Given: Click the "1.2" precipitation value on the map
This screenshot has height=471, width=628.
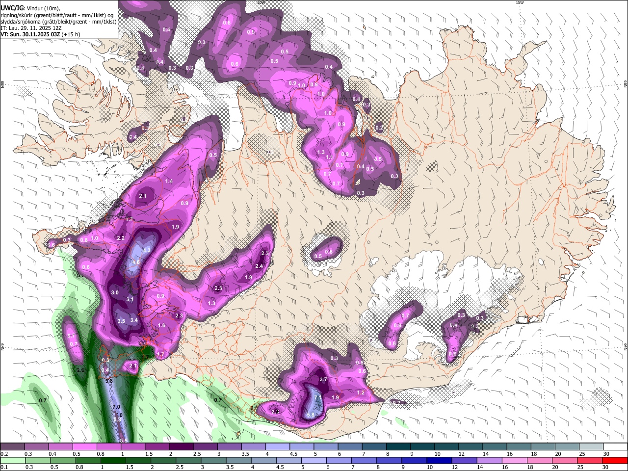Looking at the screenshot, I should (361, 393).
